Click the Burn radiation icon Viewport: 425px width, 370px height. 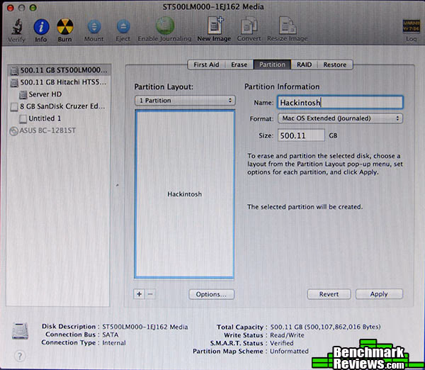[x=65, y=27]
